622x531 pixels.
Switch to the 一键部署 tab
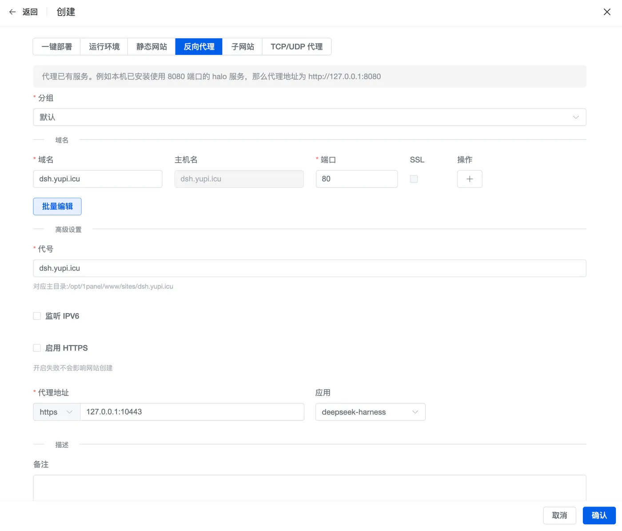click(x=56, y=47)
